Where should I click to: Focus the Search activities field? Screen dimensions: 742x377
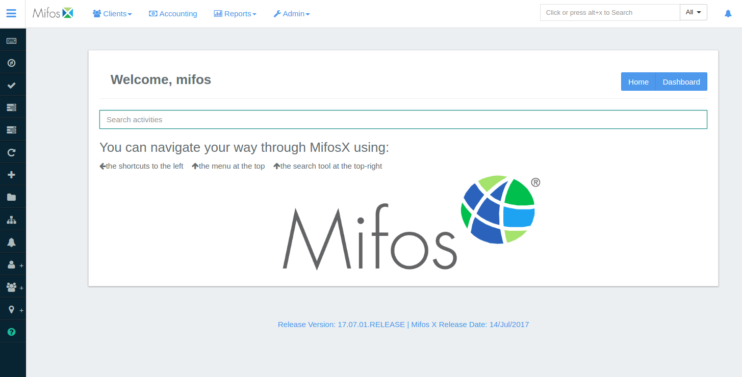(403, 120)
